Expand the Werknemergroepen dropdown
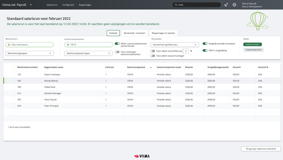The width and height of the screenshot is (283, 160). click(29, 53)
